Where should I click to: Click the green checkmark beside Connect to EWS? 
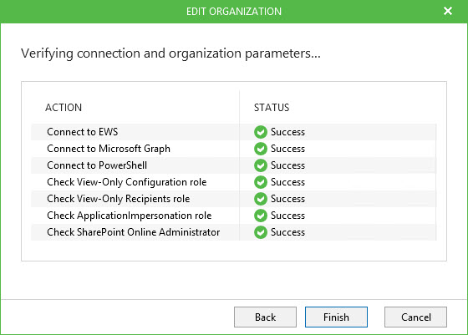tap(261, 132)
